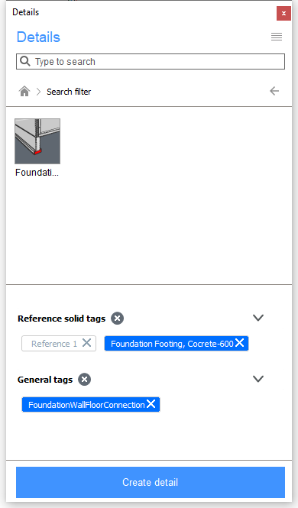Remove the Reference 1 tag
This screenshot has height=508, width=298.
coord(86,343)
